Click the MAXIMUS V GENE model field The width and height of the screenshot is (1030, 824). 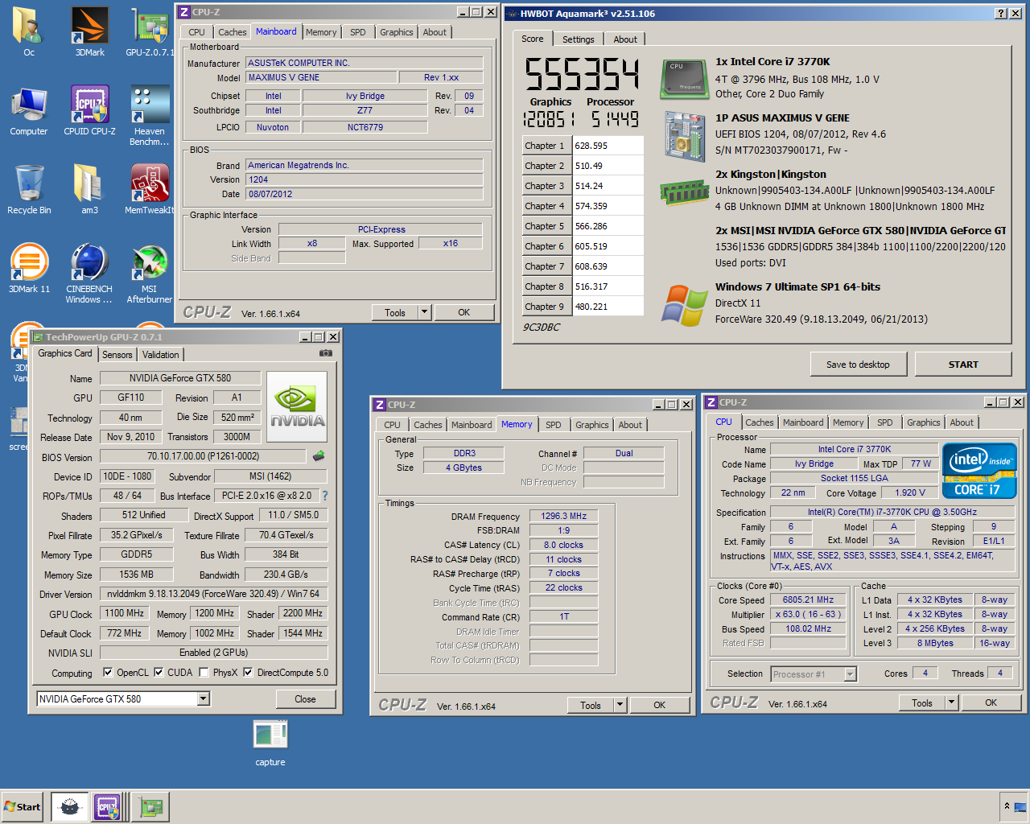coord(320,77)
